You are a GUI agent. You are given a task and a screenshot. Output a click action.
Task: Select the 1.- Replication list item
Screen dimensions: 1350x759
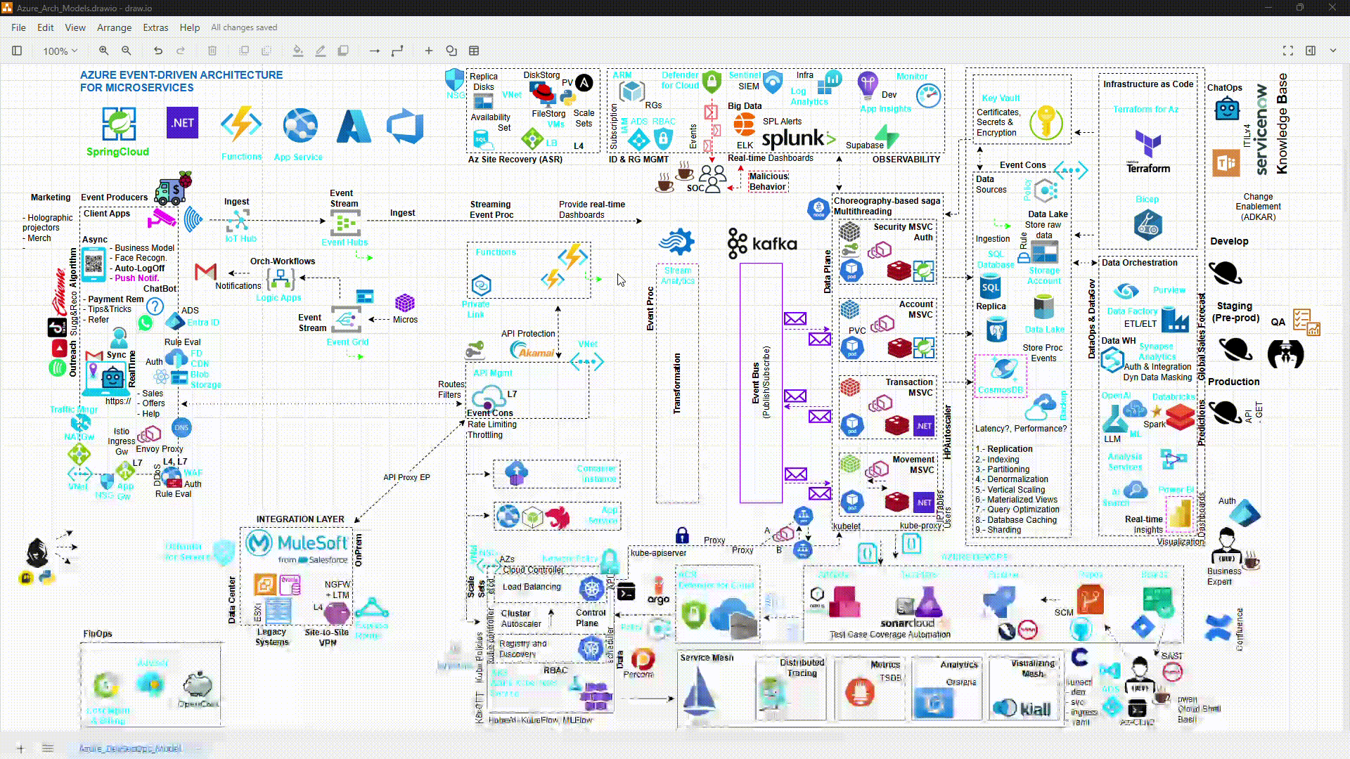[x=1003, y=449]
